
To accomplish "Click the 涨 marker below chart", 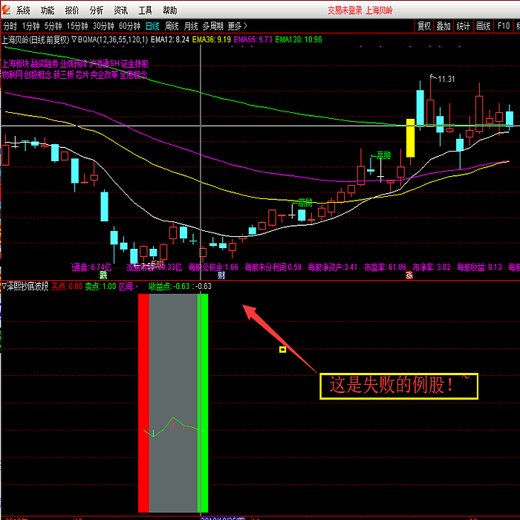I will pos(410,275).
